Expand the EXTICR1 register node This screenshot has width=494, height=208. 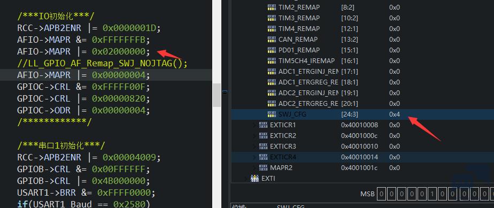[255, 125]
